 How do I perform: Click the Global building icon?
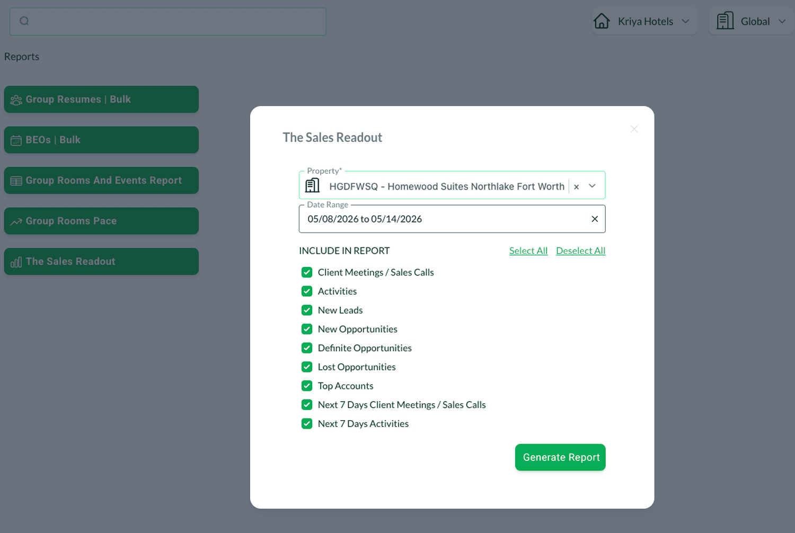(725, 21)
